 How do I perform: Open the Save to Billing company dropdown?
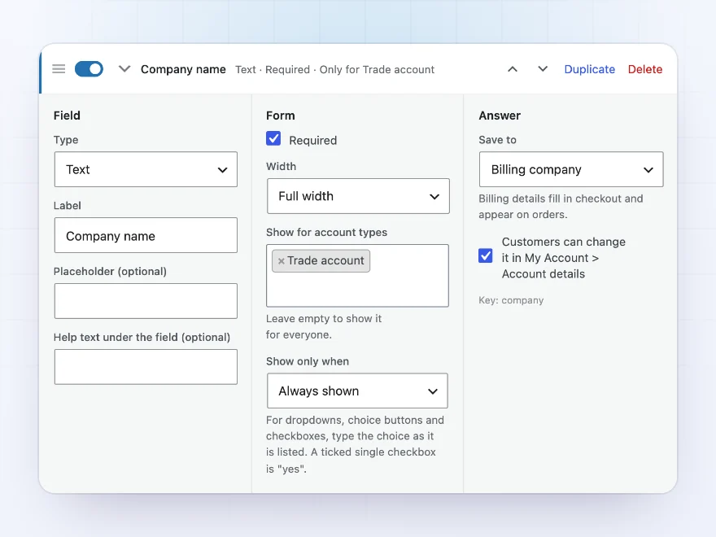571,169
